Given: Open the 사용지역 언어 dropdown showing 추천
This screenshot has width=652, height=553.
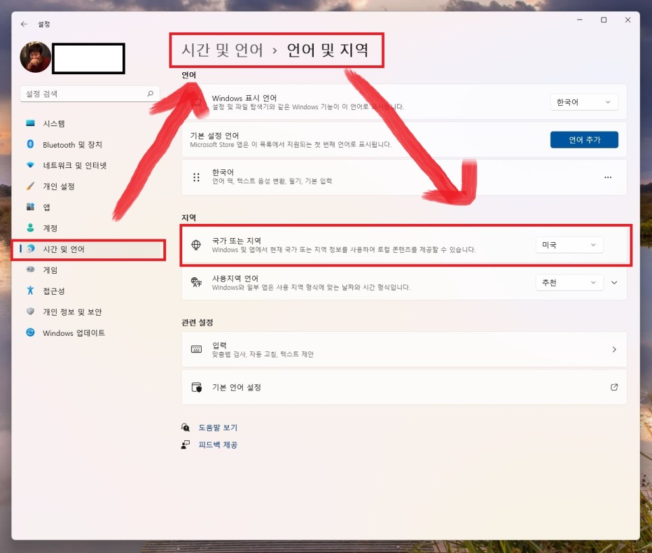Looking at the screenshot, I should point(569,283).
